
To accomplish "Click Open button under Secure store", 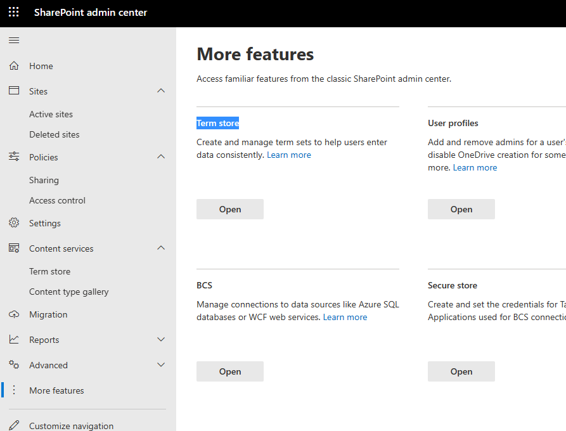I will point(461,371).
